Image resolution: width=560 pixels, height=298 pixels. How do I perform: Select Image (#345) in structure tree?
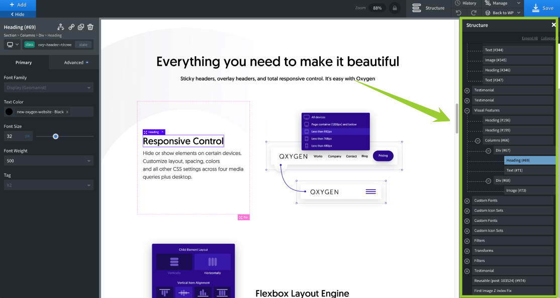[x=518, y=60]
